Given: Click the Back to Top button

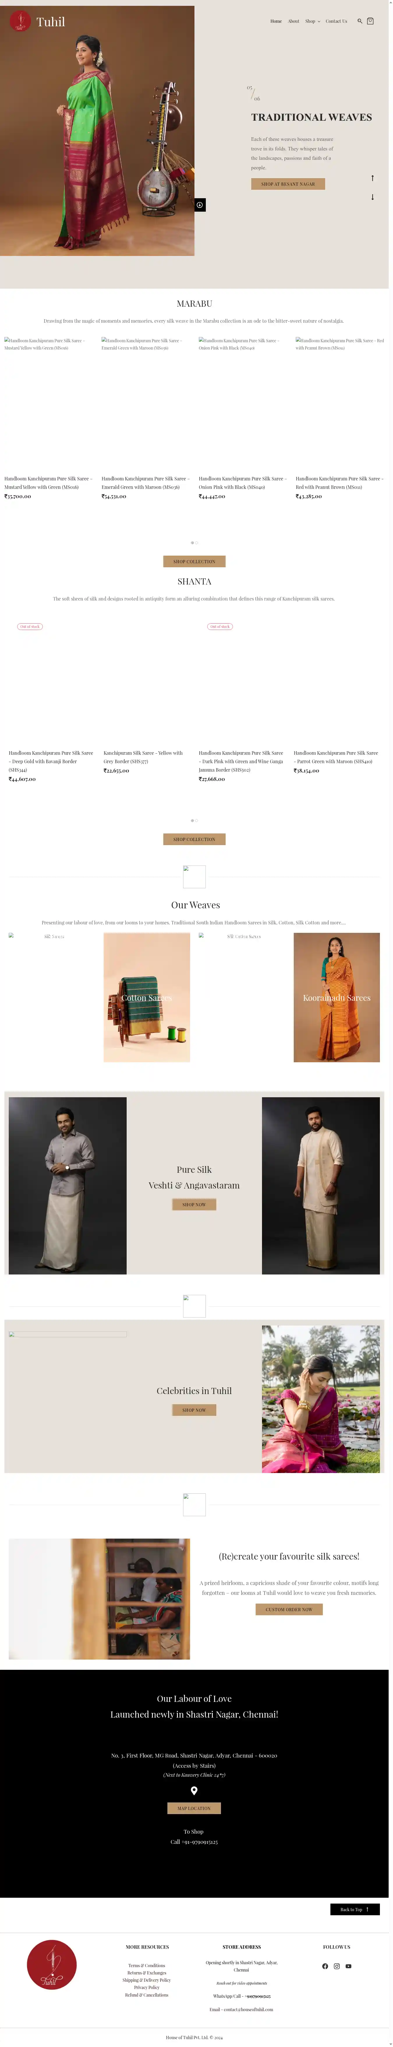Looking at the screenshot, I should [x=355, y=1909].
